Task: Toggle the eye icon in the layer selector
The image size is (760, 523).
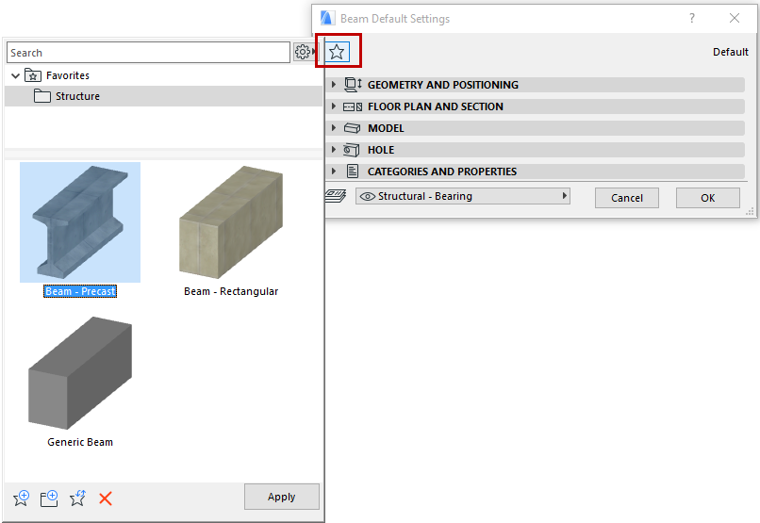Action: tap(368, 196)
